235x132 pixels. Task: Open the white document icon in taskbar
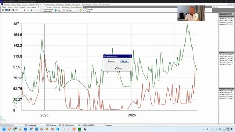[x=63, y=129]
